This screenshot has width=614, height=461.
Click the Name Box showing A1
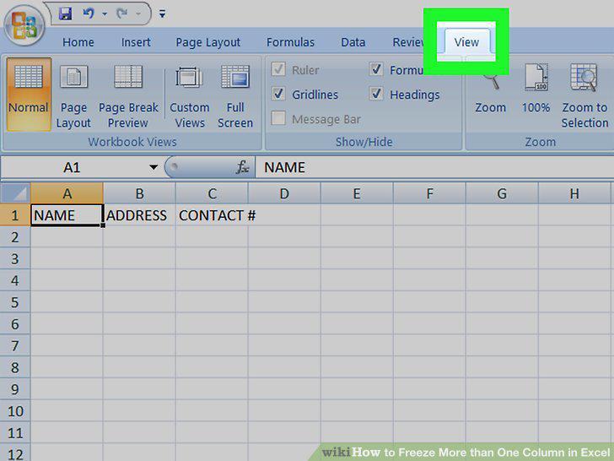click(x=72, y=168)
